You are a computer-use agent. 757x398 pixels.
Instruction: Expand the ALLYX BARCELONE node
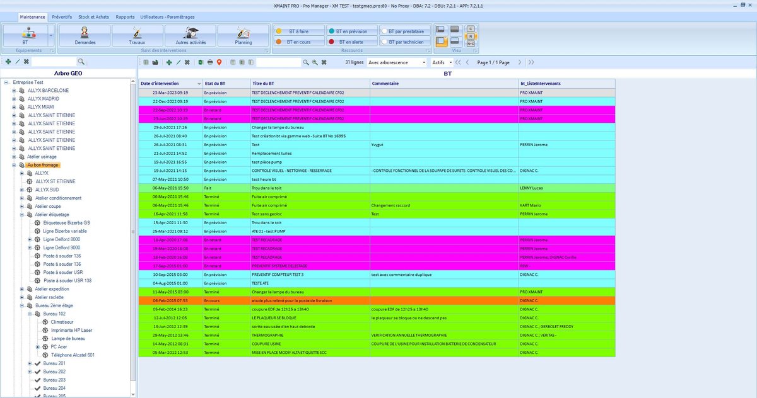point(14,91)
